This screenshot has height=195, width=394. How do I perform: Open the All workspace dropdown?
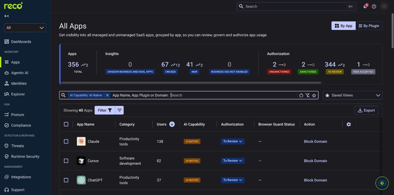(x=25, y=28)
